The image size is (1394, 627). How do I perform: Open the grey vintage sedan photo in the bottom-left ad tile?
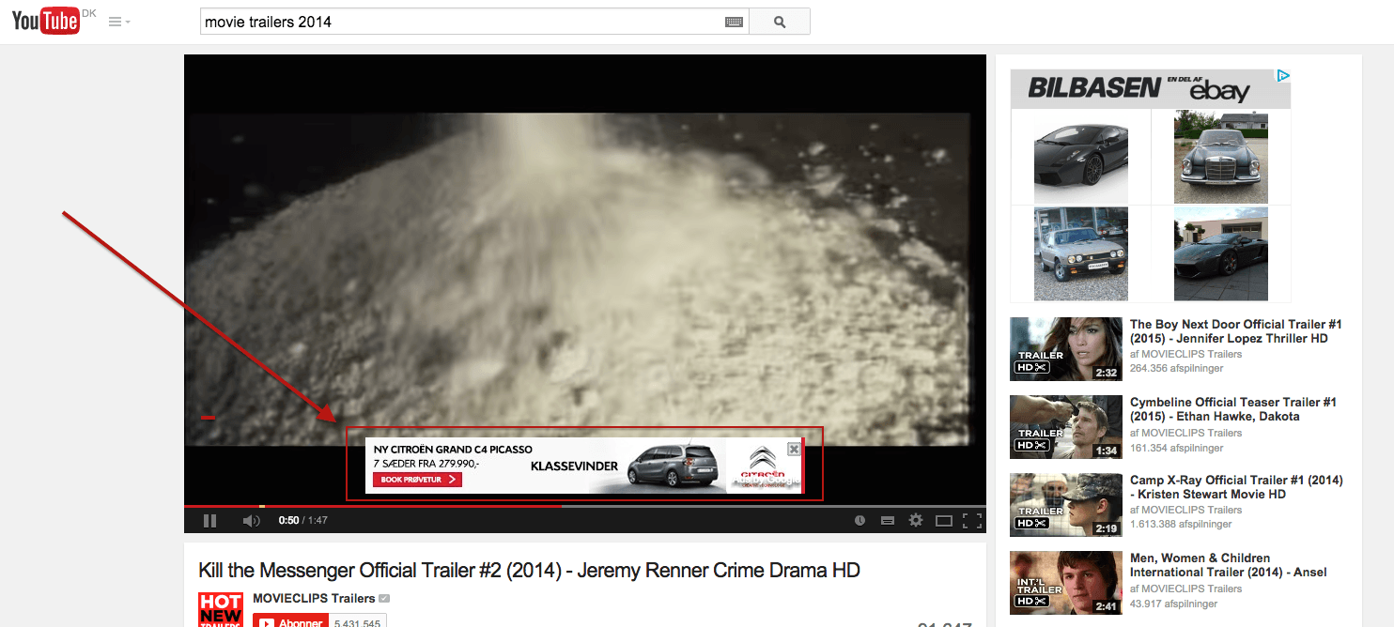[1081, 253]
